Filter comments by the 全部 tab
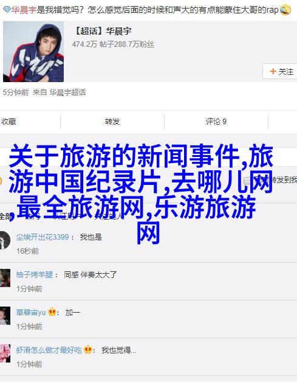The width and height of the screenshot is (297, 382). click(x=5, y=216)
